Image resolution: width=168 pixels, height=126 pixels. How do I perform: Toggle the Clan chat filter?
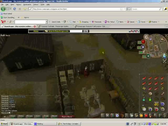[38, 116]
